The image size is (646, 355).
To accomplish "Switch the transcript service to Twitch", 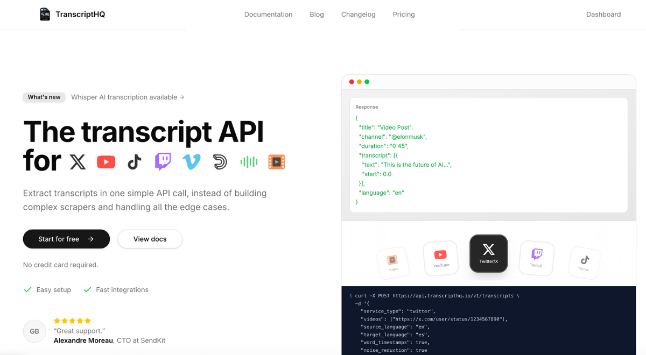I will (536, 258).
